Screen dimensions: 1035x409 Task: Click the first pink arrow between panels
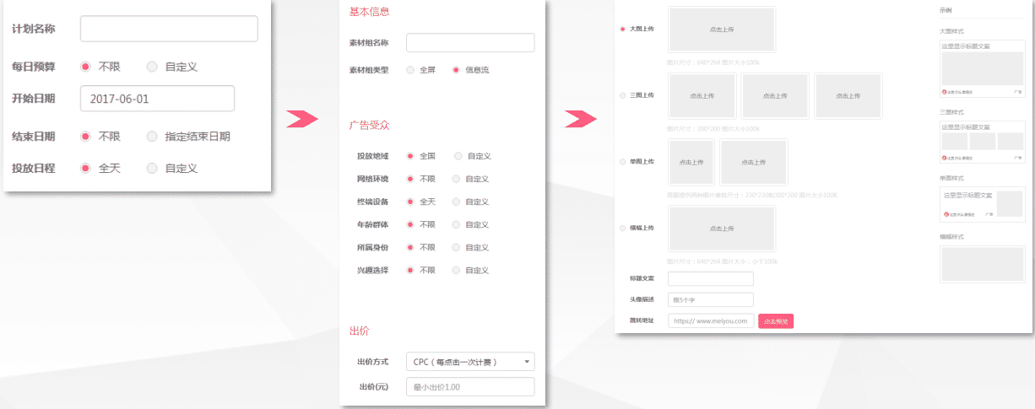301,119
